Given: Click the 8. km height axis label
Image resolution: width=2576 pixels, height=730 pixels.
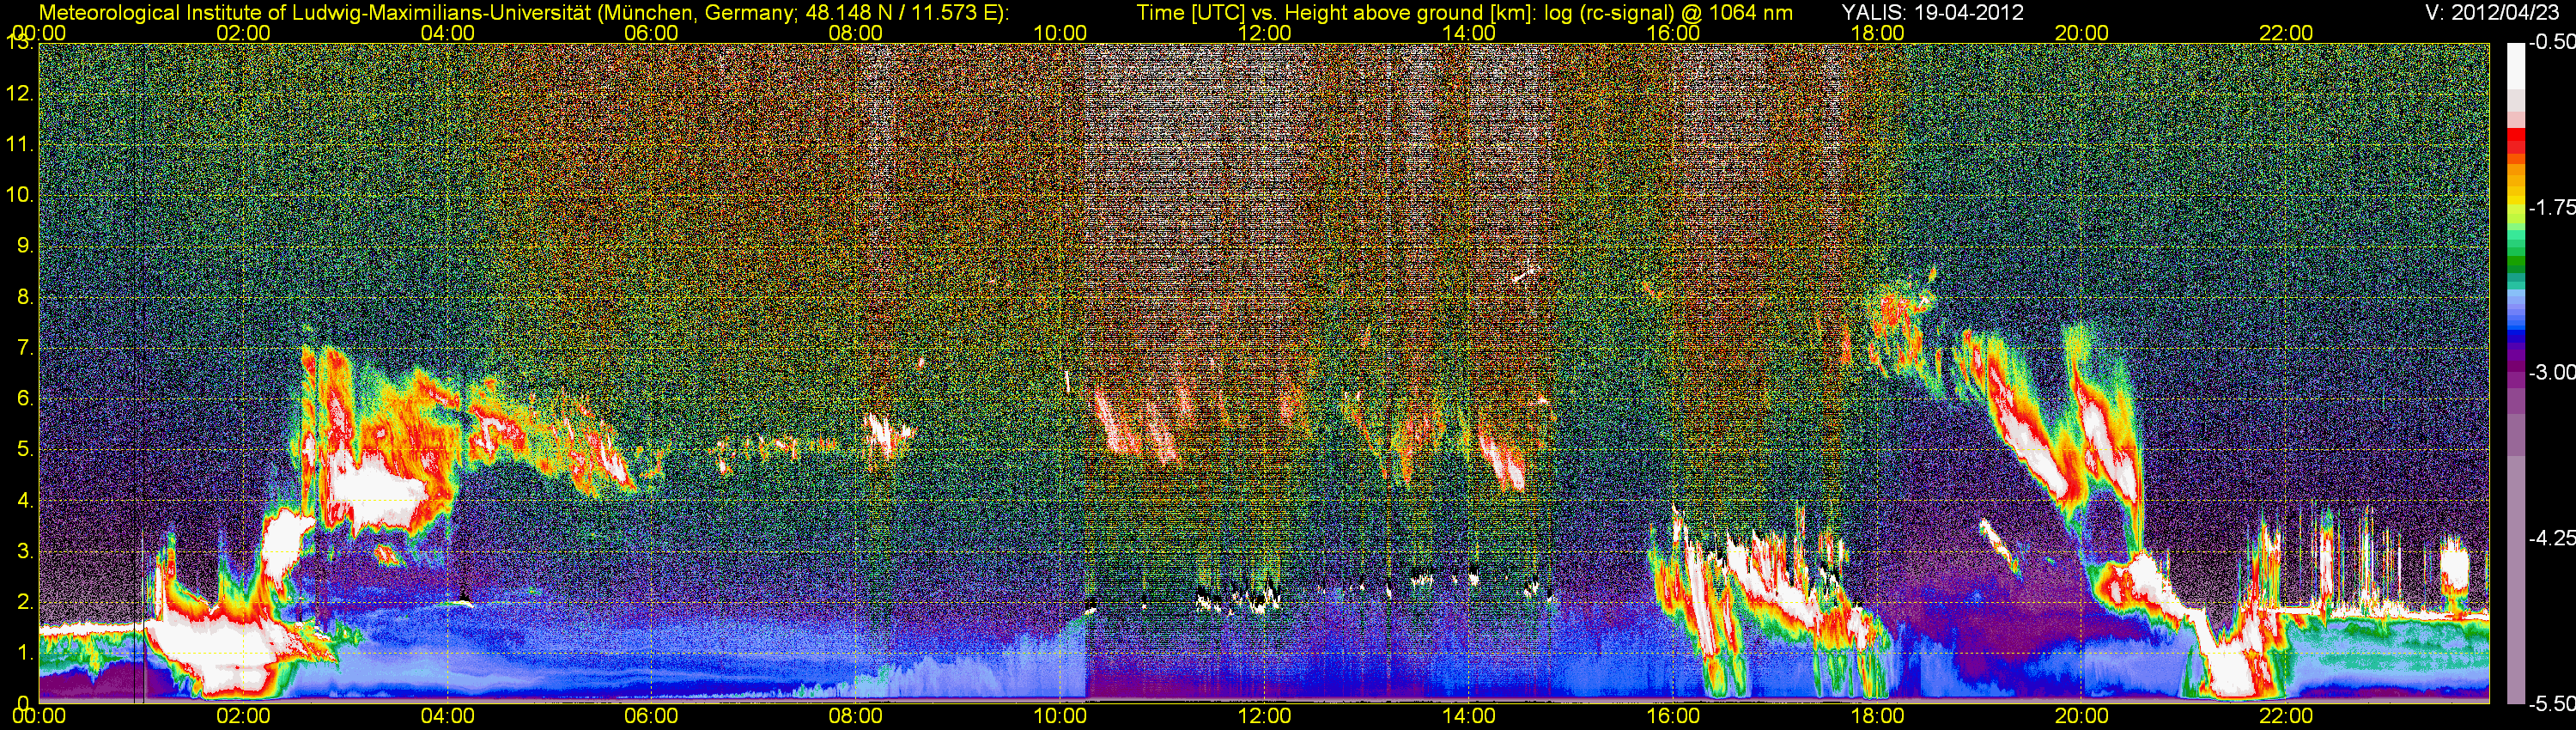Looking at the screenshot, I should pos(25,296).
